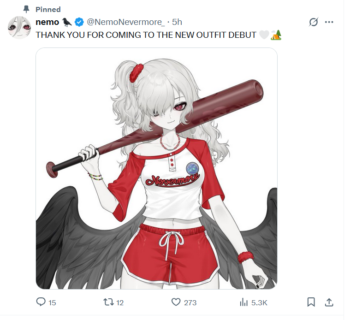
Task: Click the repost count 12
Action: [x=120, y=302]
